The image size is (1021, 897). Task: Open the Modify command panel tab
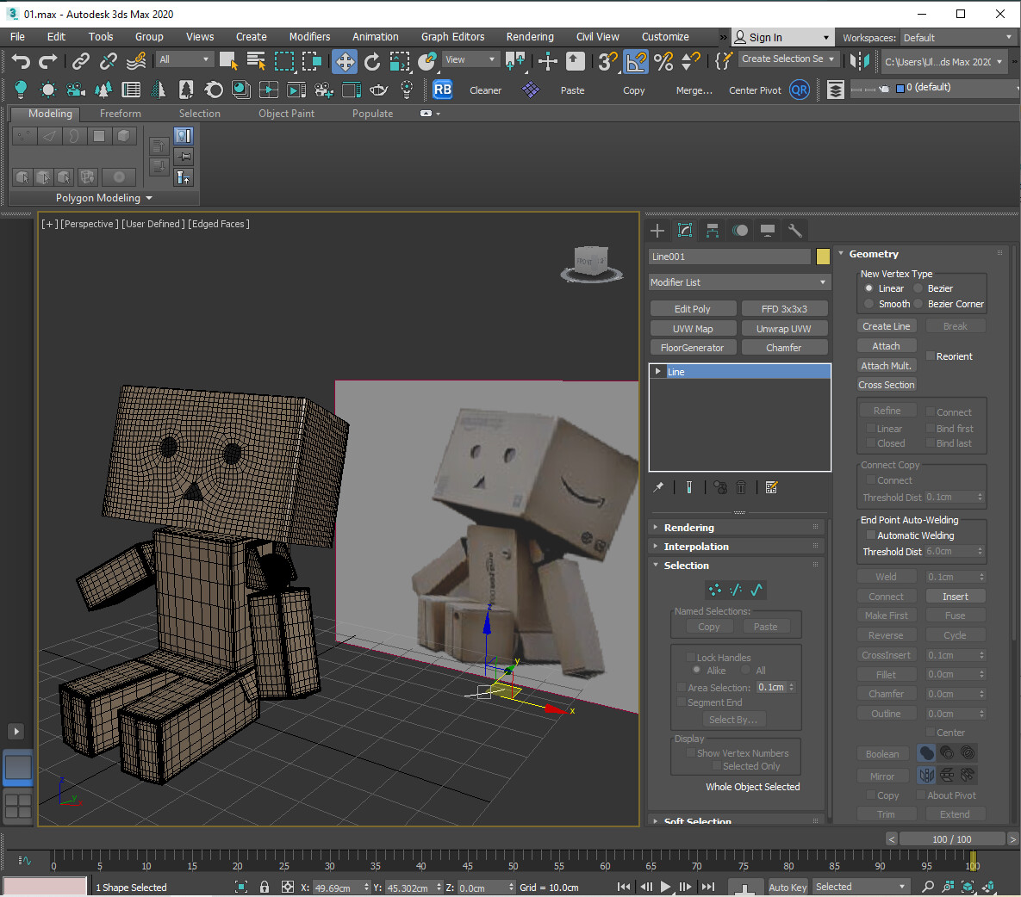click(x=685, y=230)
